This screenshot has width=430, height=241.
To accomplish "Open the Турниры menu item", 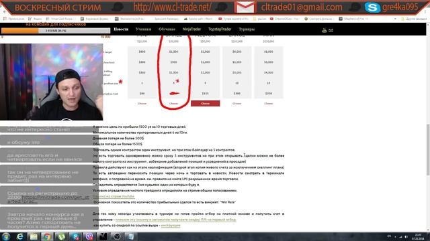I will (x=247, y=29).
